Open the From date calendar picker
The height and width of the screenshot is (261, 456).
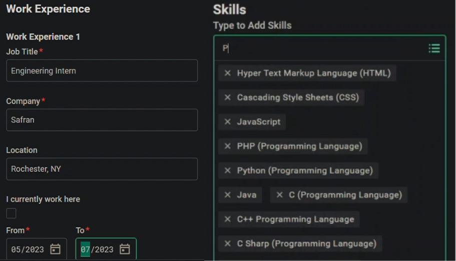tap(55, 249)
